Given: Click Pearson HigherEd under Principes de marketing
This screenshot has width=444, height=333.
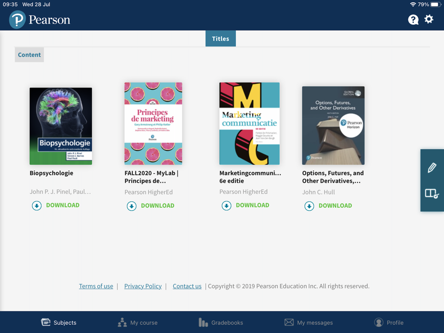Looking at the screenshot, I should [149, 192].
